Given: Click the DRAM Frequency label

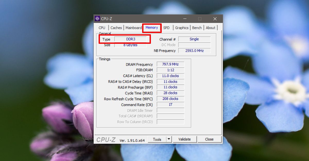Looking at the screenshot, I should click(139, 64).
